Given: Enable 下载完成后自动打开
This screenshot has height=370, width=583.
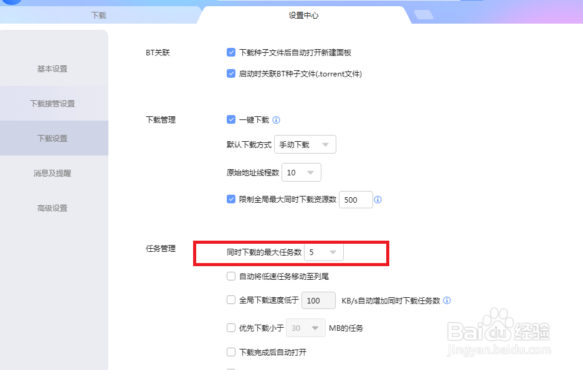Looking at the screenshot, I should point(231,351).
